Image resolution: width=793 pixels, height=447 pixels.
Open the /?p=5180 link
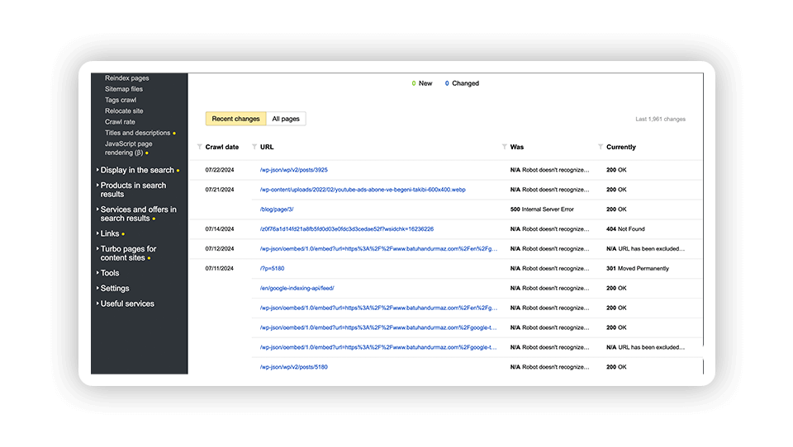272,268
